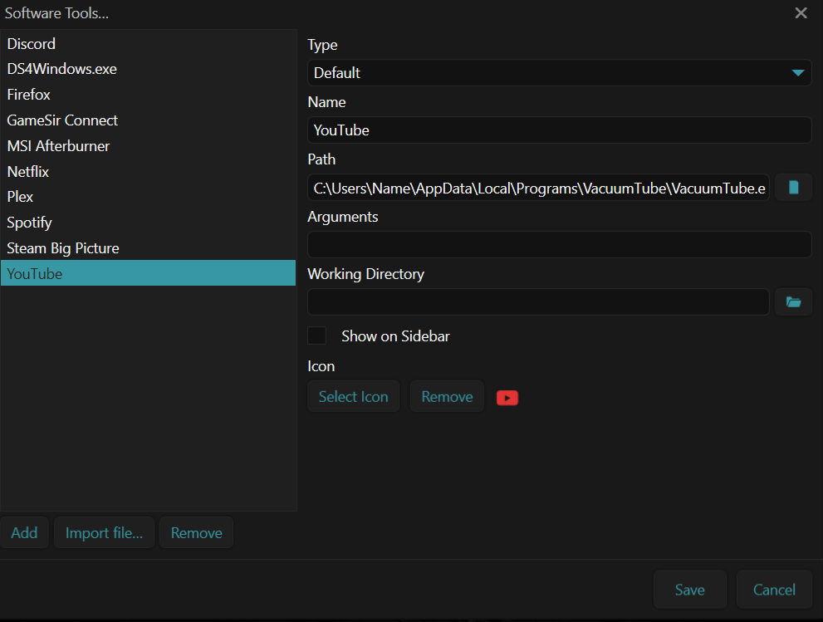
Task: Open the Type dropdown showing Default
Action: (559, 72)
